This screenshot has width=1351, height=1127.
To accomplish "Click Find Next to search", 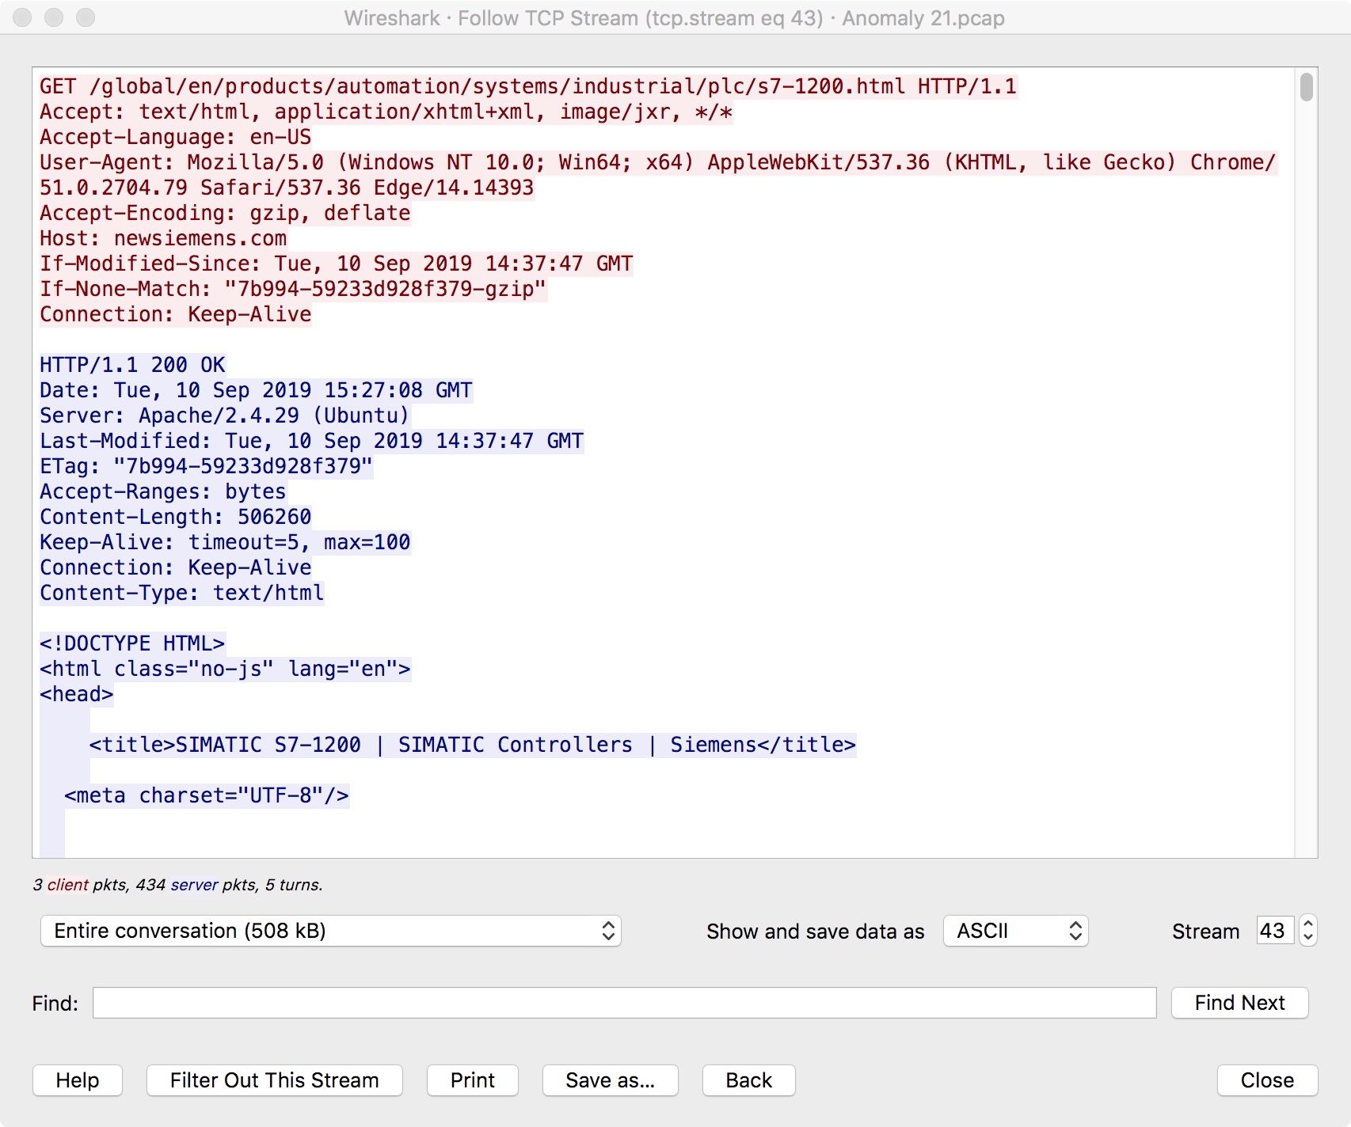I will click(x=1239, y=1003).
